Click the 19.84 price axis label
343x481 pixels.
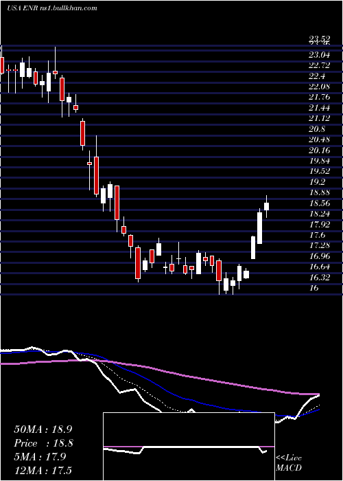click(320, 161)
